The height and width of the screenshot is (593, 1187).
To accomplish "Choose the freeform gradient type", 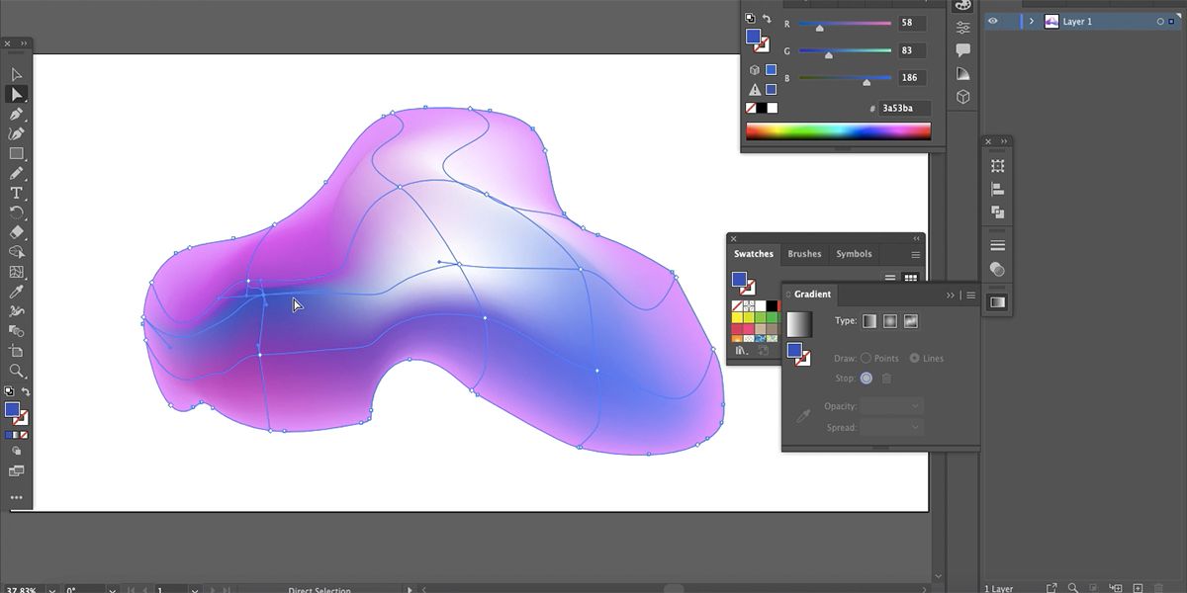I will click(x=911, y=321).
